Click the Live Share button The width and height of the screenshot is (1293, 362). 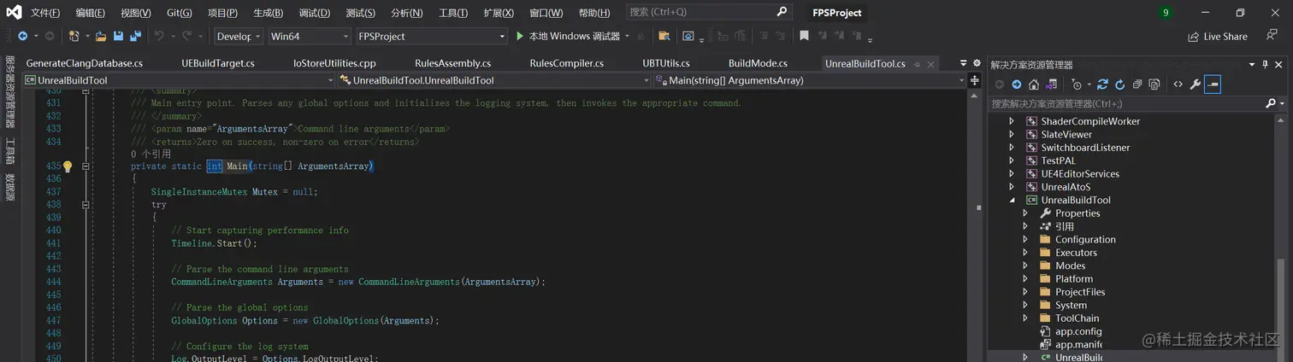[1218, 36]
